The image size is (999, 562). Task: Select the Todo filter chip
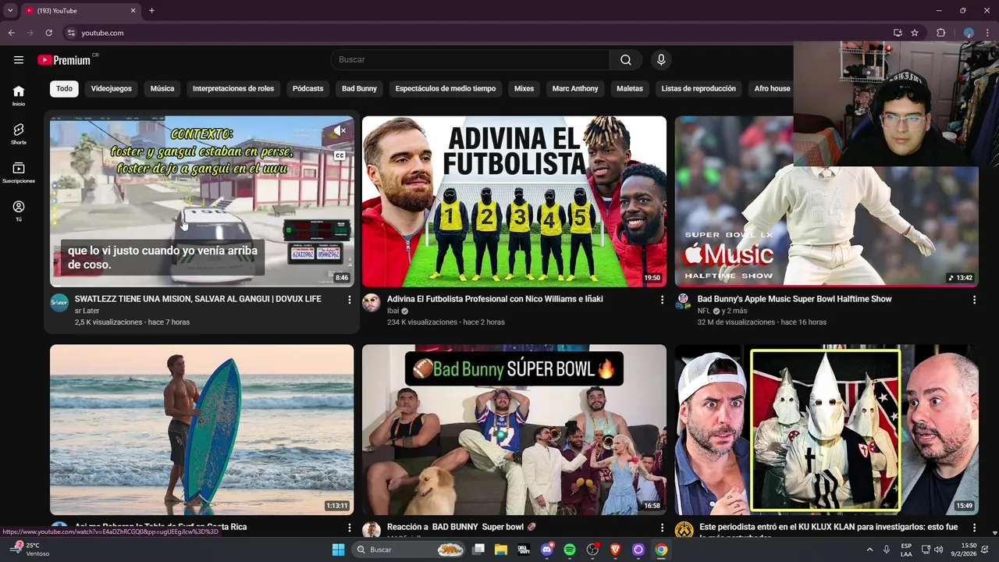click(64, 88)
